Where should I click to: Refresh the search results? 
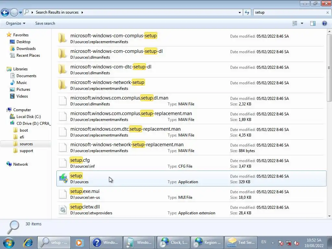coord(247,13)
